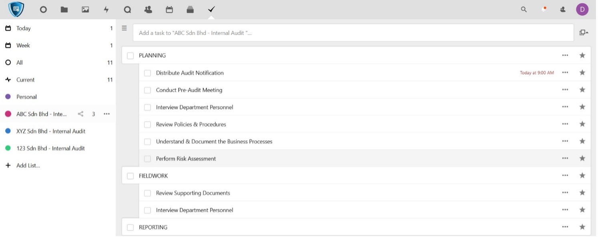598x237 pixels.
Task: Open the notifications bell icon
Action: click(x=544, y=10)
